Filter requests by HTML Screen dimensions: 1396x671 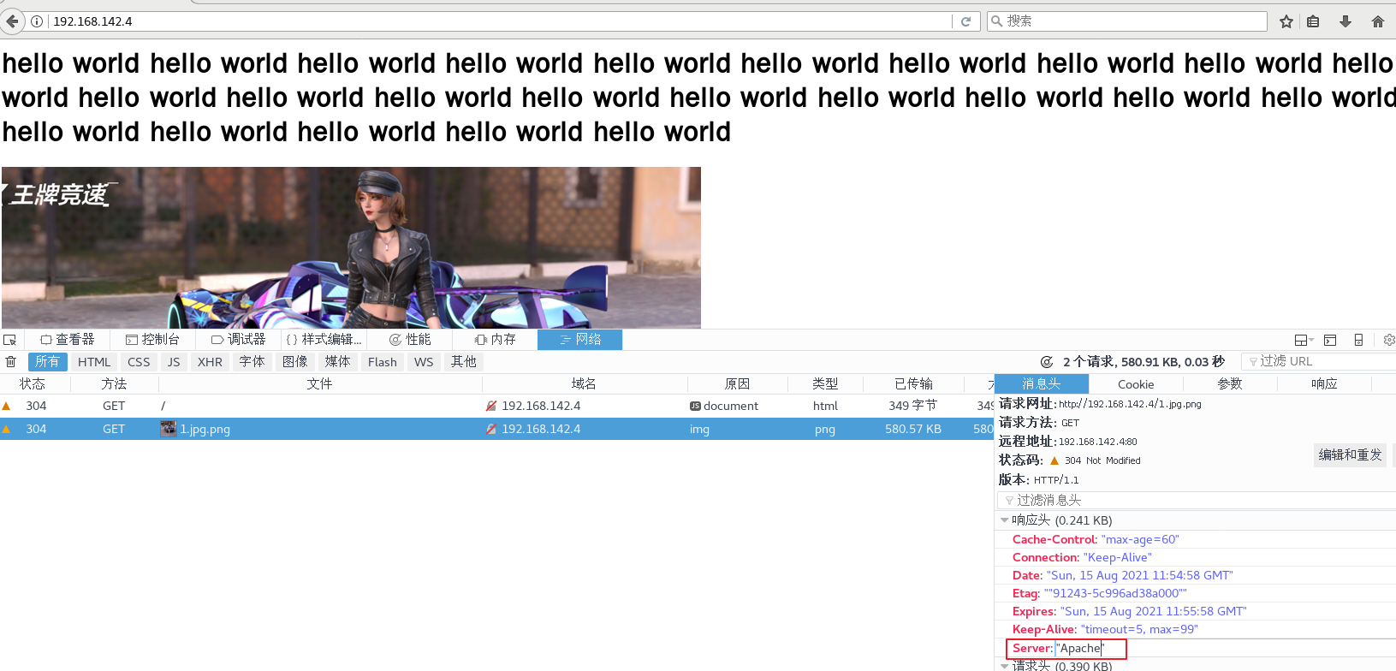tap(94, 362)
